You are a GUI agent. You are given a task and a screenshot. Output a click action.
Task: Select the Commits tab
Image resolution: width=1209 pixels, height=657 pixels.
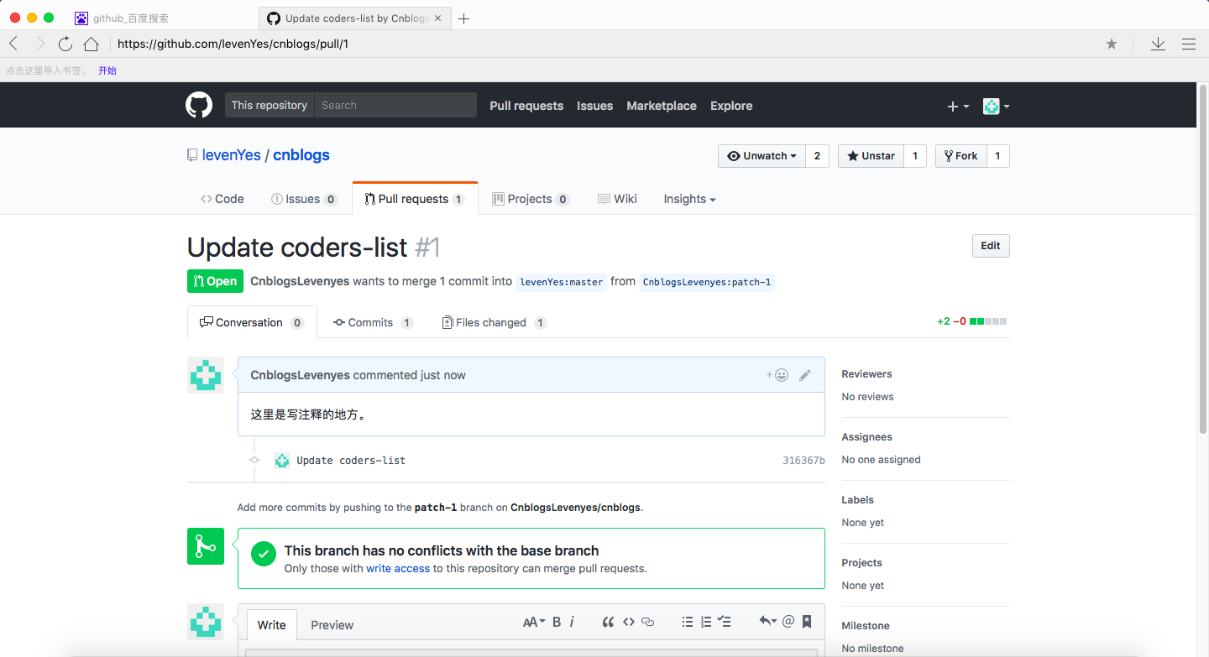click(x=373, y=322)
